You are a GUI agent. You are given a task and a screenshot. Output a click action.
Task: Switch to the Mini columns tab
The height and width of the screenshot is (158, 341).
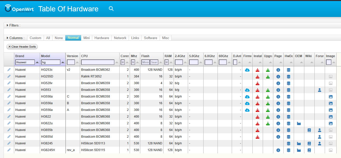pyautogui.click(x=87, y=38)
